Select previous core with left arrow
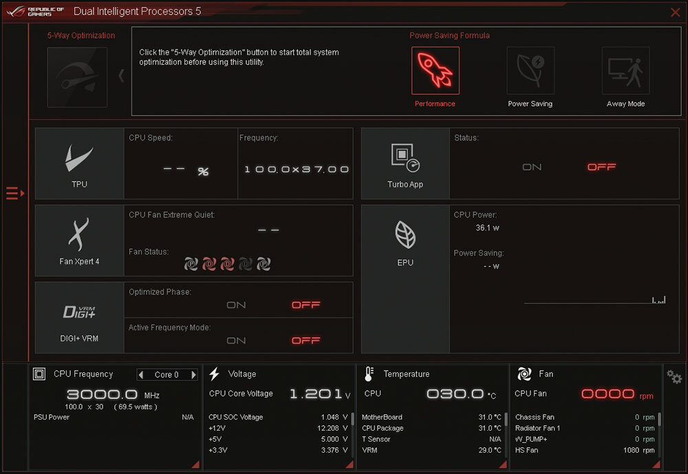 tap(141, 375)
